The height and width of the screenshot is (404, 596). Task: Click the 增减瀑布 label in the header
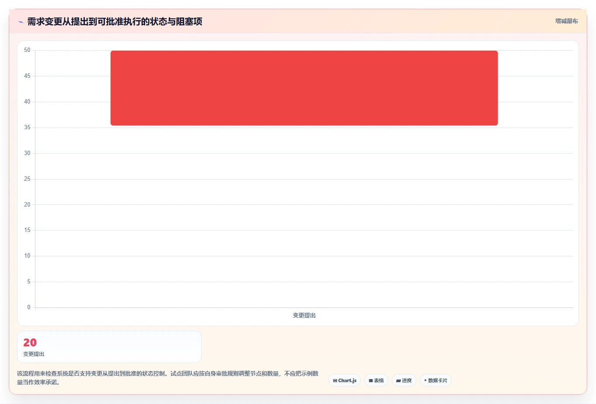(566, 21)
